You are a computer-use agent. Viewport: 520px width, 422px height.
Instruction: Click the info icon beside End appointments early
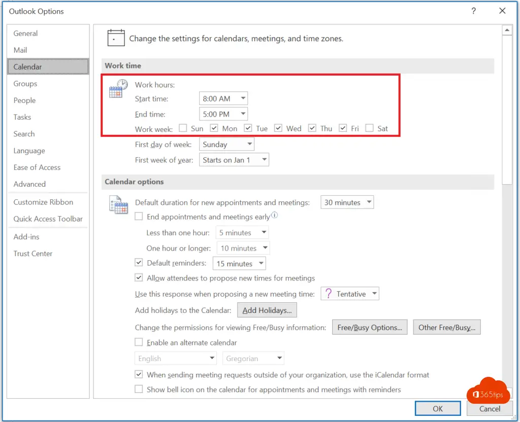[275, 216]
